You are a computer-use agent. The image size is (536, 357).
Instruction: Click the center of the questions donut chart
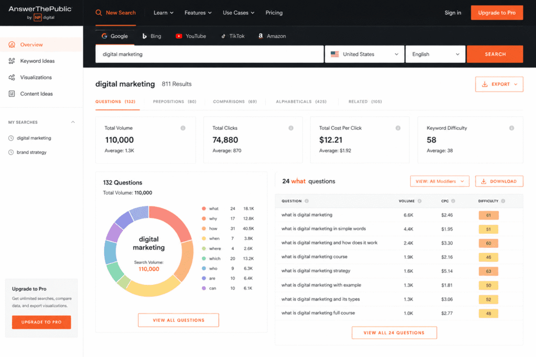click(149, 251)
